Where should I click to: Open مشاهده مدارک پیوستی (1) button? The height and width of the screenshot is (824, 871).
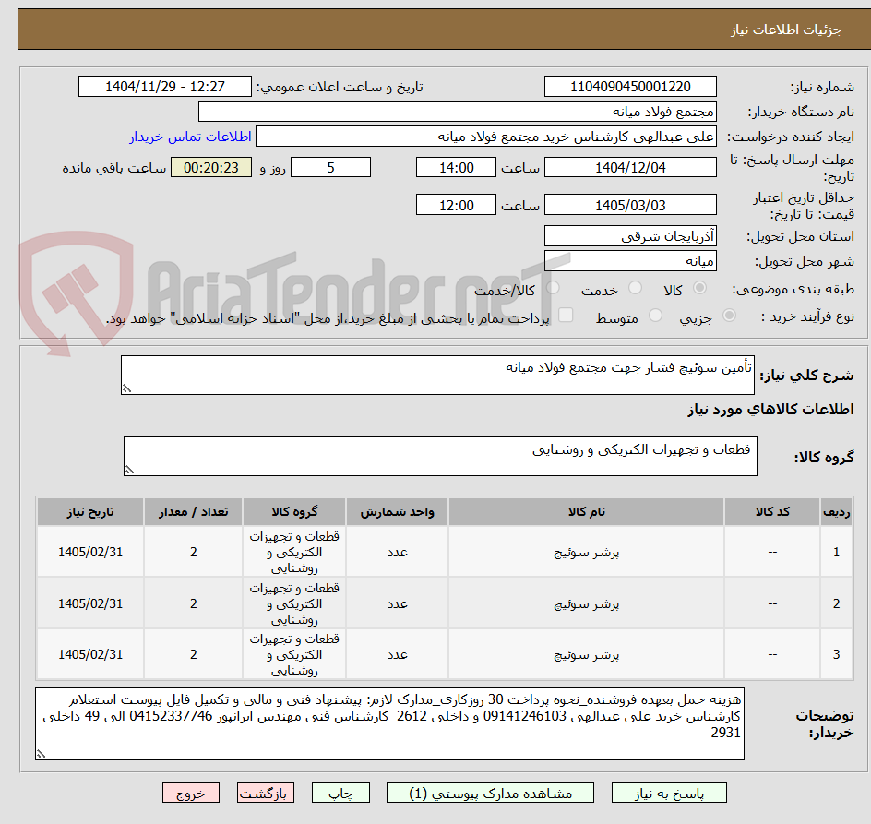tap(490, 793)
